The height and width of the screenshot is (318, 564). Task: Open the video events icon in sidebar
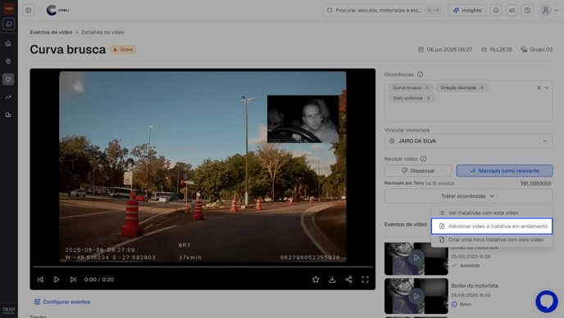pos(8,25)
